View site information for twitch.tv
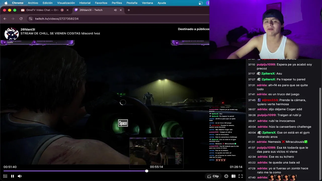This screenshot has height=181, width=322. (30, 19)
